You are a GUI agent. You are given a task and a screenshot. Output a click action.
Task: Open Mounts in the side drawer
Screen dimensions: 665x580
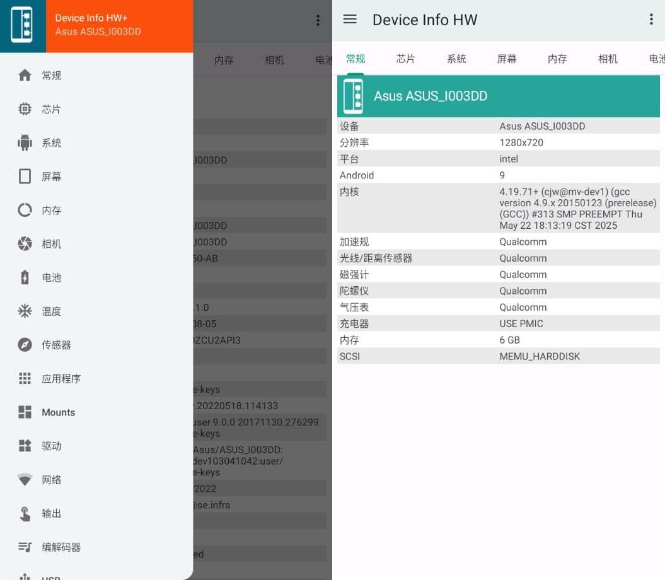click(x=58, y=412)
